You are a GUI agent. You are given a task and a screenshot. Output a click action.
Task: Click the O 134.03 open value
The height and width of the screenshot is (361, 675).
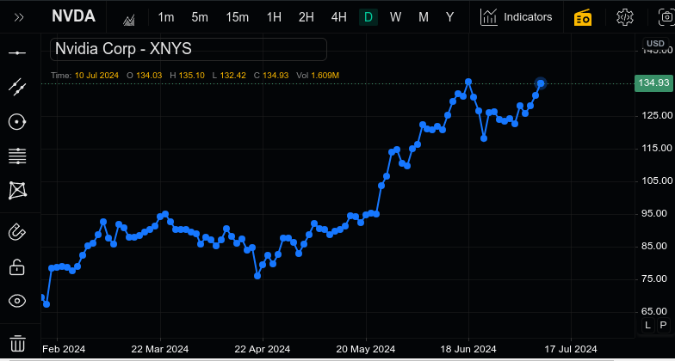click(145, 76)
